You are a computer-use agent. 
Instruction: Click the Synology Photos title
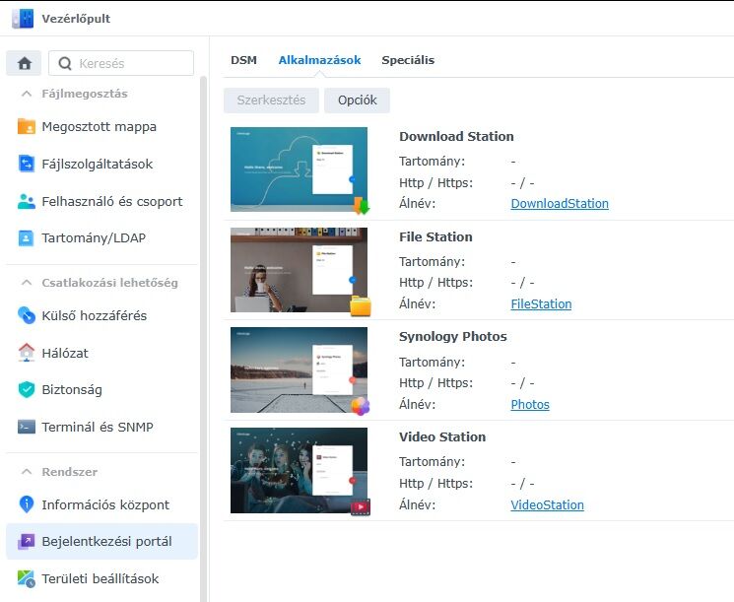pos(453,337)
